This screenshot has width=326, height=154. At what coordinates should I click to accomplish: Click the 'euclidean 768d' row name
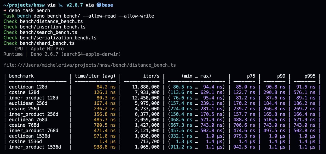28,120
